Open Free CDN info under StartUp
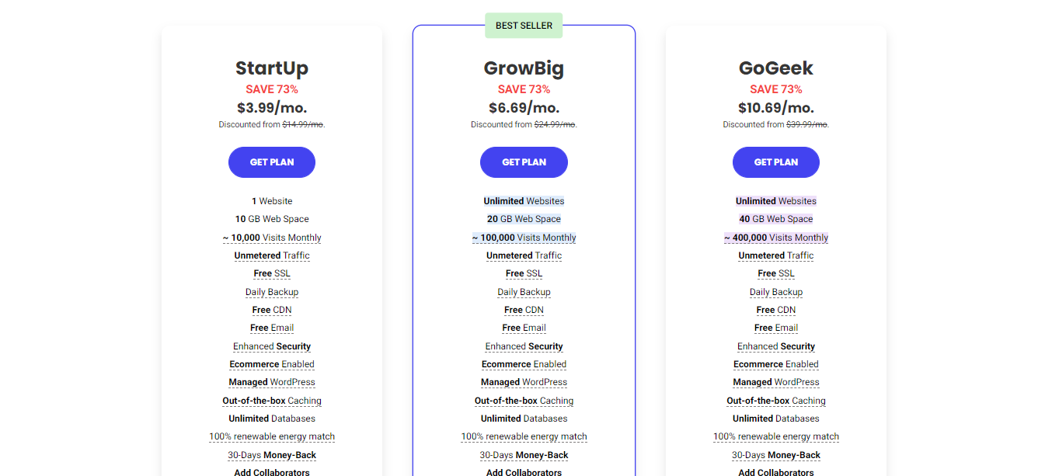 pyautogui.click(x=272, y=310)
